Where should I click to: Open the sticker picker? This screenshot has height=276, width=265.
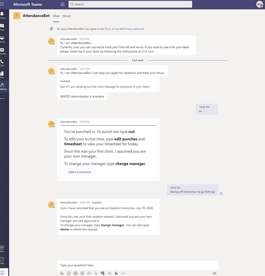[x=82, y=273]
